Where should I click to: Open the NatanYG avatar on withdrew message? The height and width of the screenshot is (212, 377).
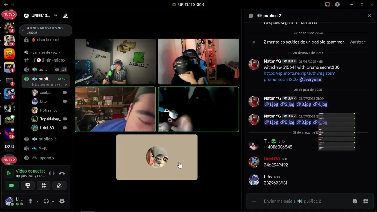(254, 64)
